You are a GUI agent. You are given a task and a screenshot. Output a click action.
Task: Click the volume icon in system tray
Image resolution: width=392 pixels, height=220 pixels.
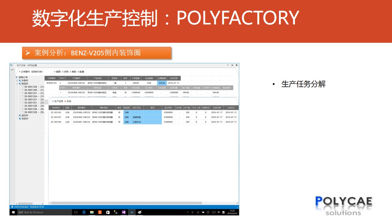click(x=193, y=212)
